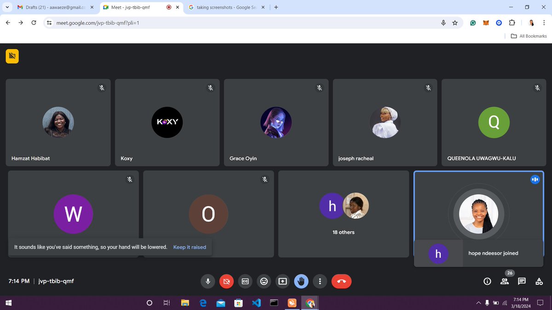Screen dimensions: 552x310
Task: Select the Koxy participant tile
Action: click(167, 122)
